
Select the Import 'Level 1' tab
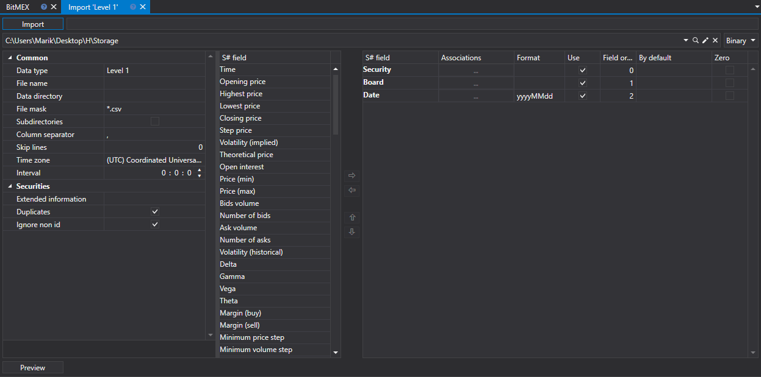(93, 7)
